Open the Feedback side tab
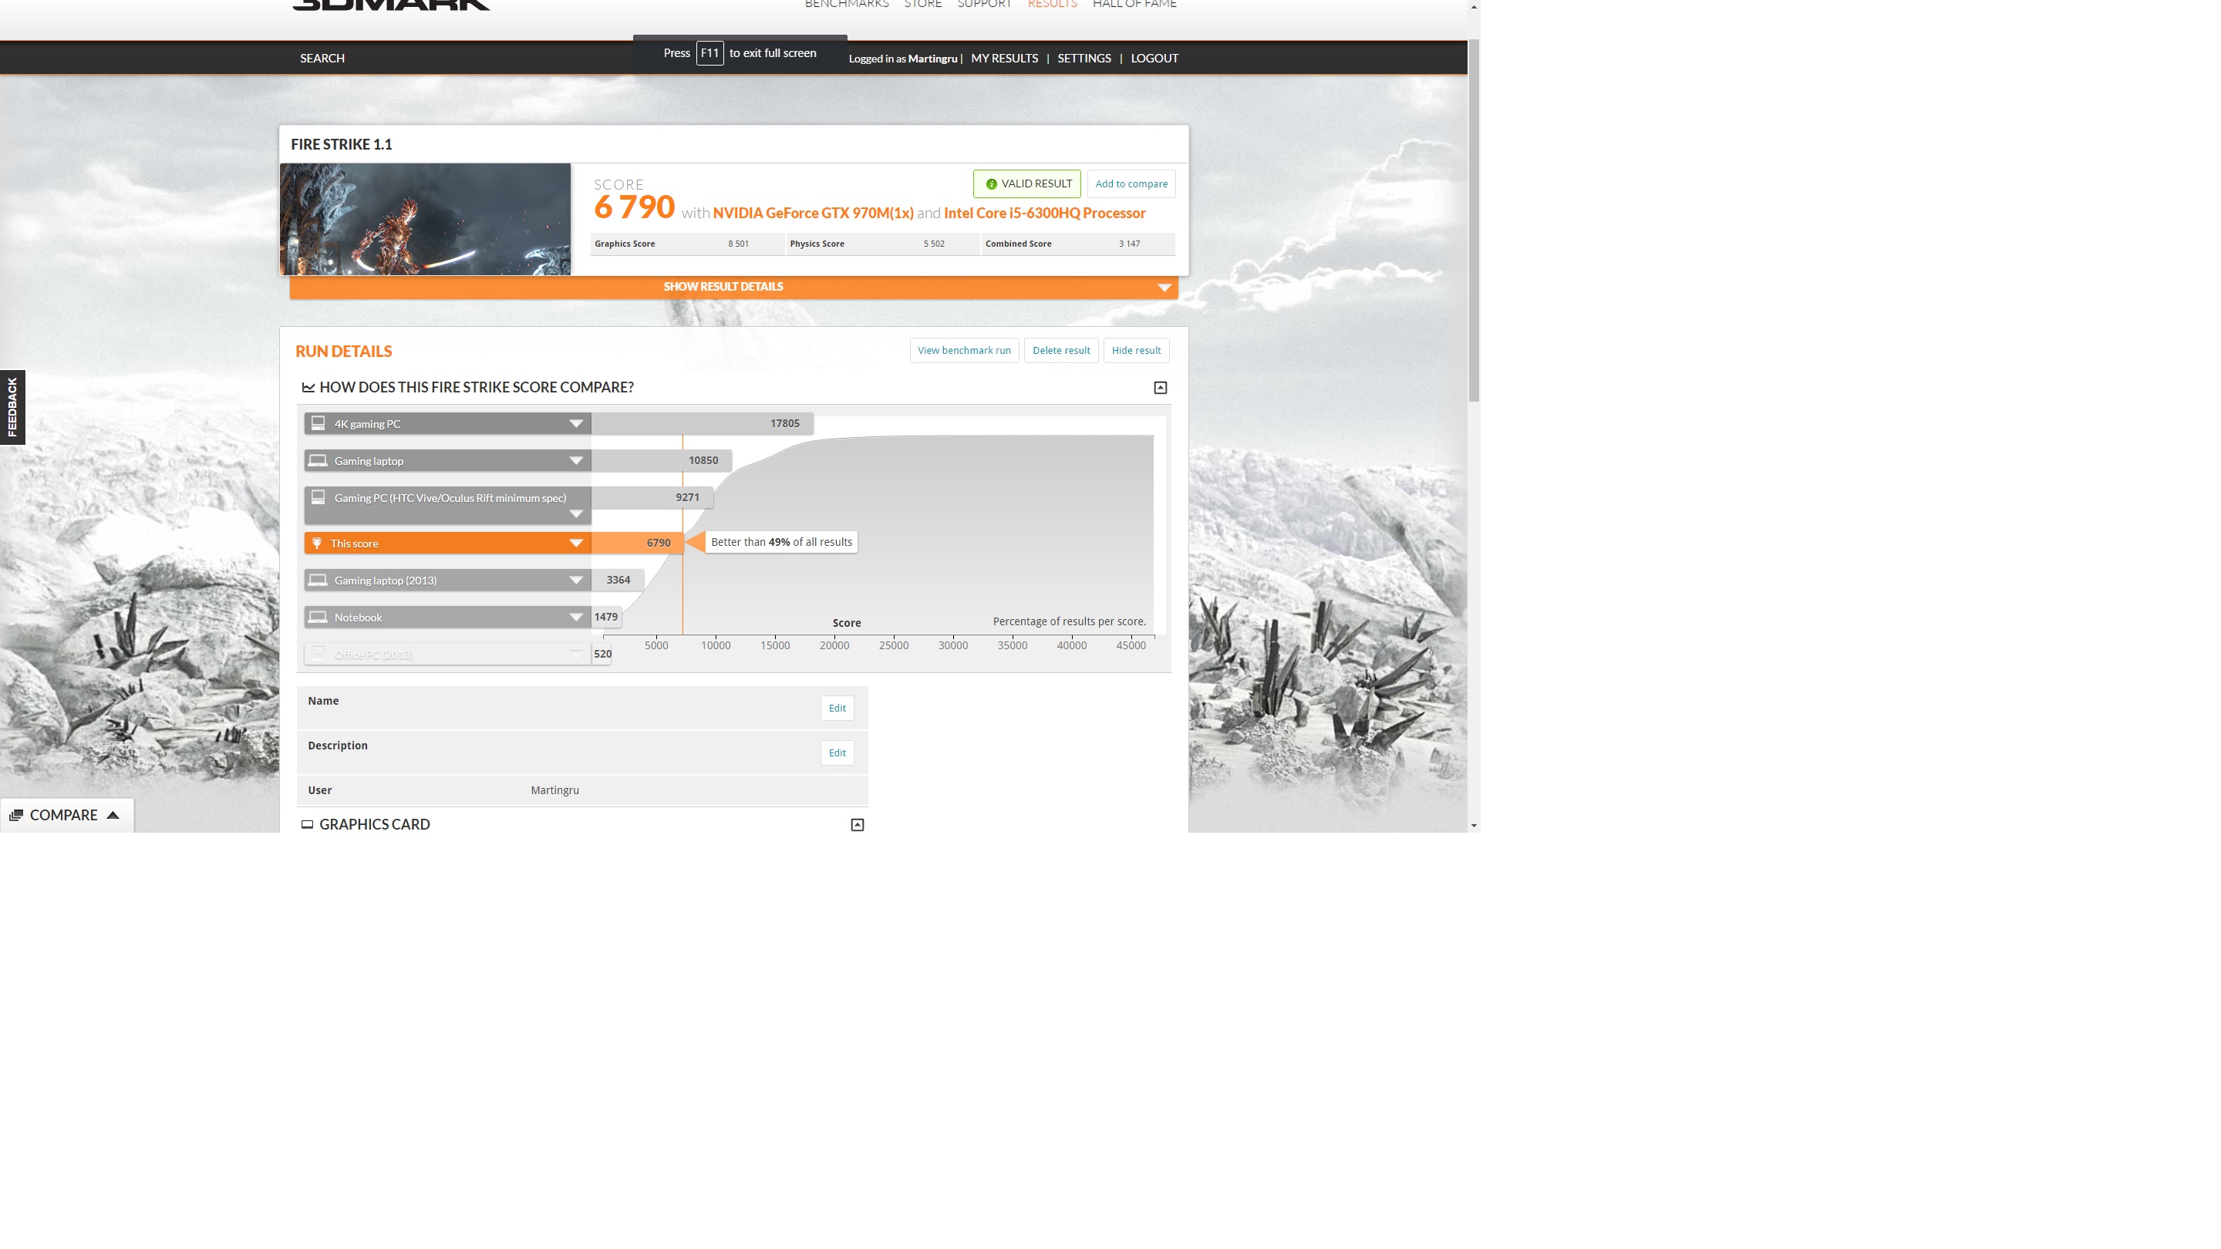Image resolution: width=2221 pixels, height=1249 pixels. pos(12,408)
